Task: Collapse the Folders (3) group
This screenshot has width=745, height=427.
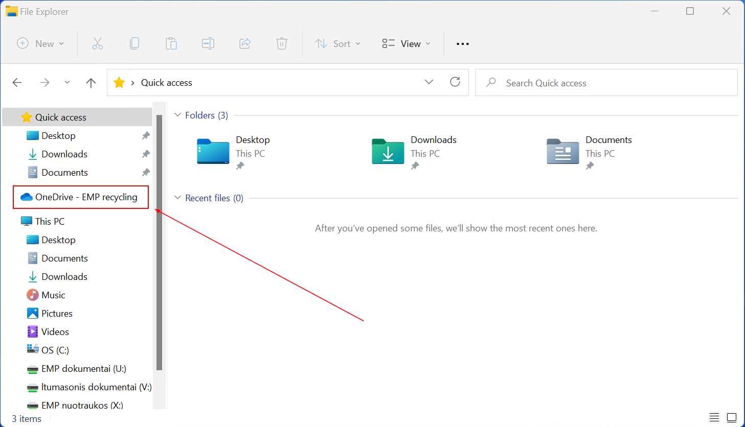Action: 178,115
